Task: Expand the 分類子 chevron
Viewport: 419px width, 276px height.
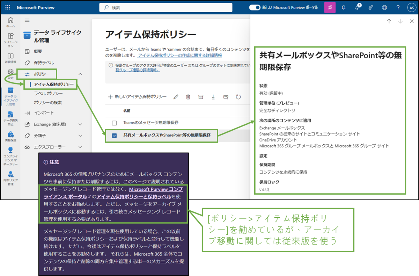Action: point(80,136)
